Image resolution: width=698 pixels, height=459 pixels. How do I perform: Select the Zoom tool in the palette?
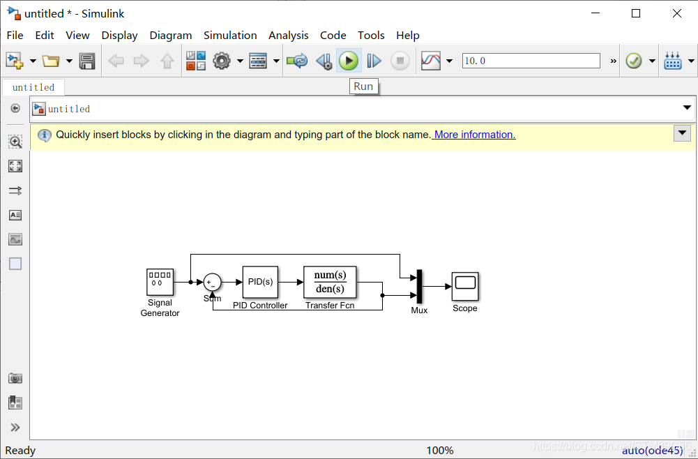(x=15, y=141)
